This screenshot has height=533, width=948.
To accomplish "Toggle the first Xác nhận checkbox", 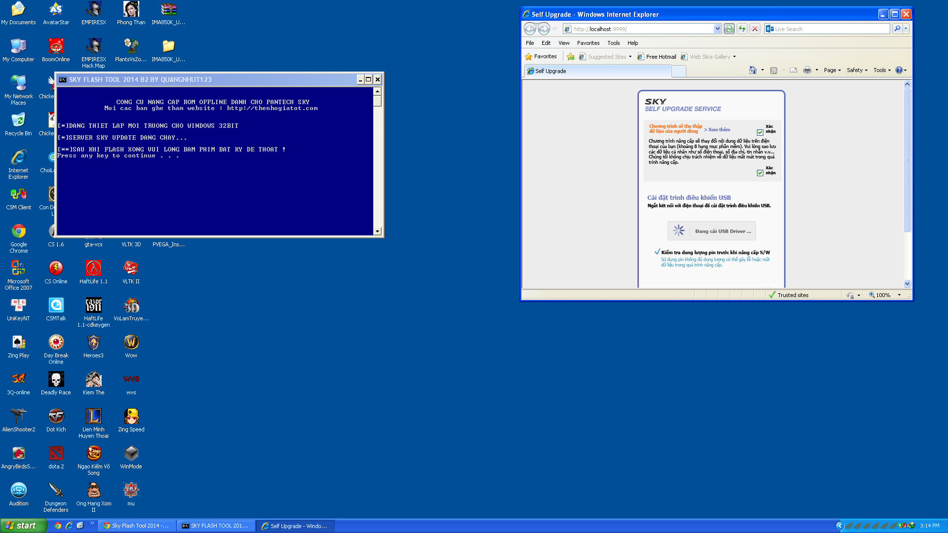I will click(760, 132).
